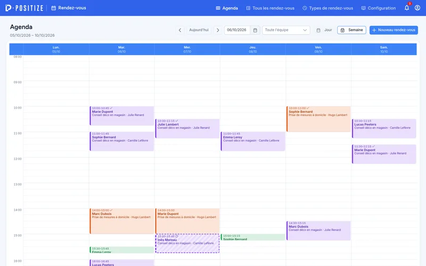Switch to Semaine view

(351, 30)
